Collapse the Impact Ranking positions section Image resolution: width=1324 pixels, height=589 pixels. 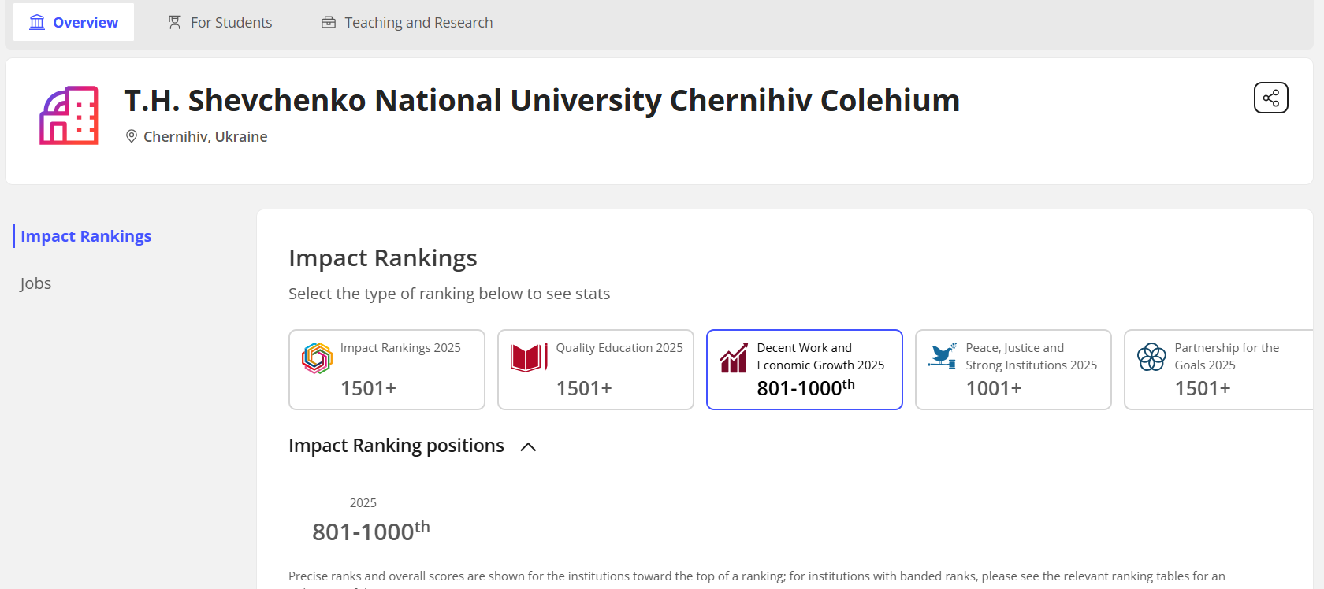click(528, 447)
